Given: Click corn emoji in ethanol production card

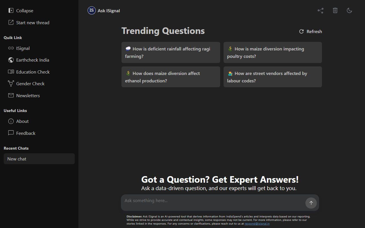Looking at the screenshot, I should 128,73.
